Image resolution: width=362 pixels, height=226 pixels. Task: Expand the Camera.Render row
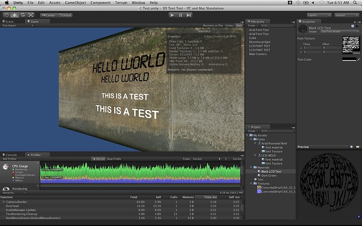(x=4, y=202)
